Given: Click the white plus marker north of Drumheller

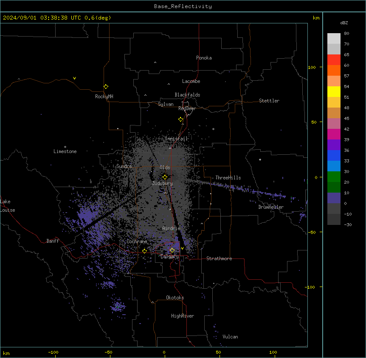Looking at the screenshot, I should 260,159.
